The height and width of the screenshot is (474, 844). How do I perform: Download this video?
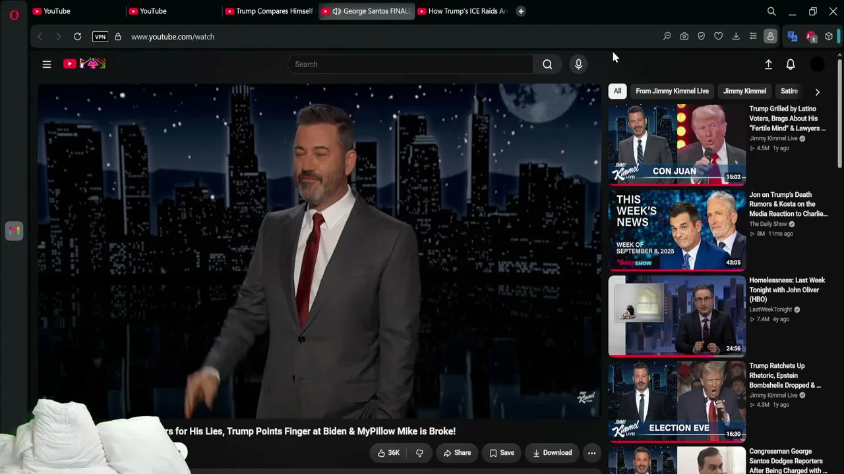coord(553,453)
